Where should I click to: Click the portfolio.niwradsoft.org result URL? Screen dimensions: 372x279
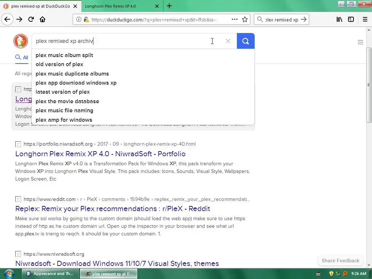110,144
